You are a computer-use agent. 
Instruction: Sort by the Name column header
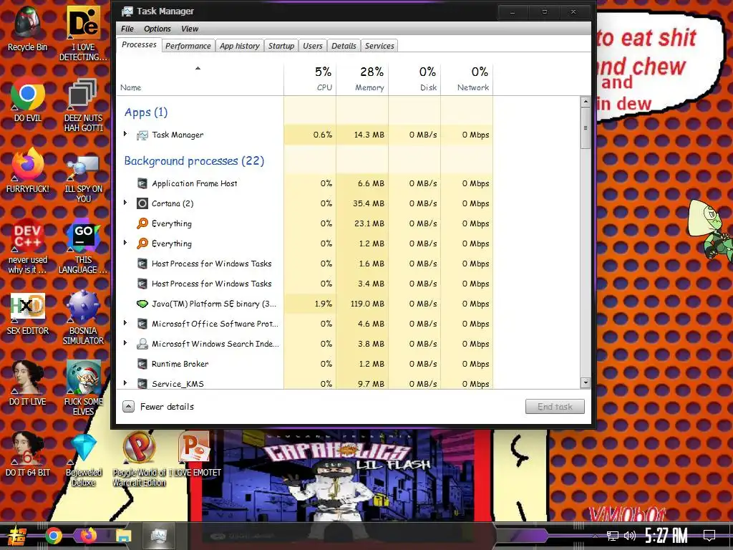tap(200, 79)
